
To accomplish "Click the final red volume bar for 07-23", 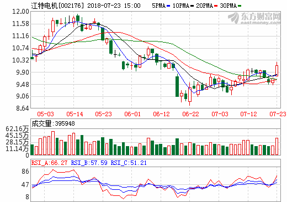I will (277, 146).
